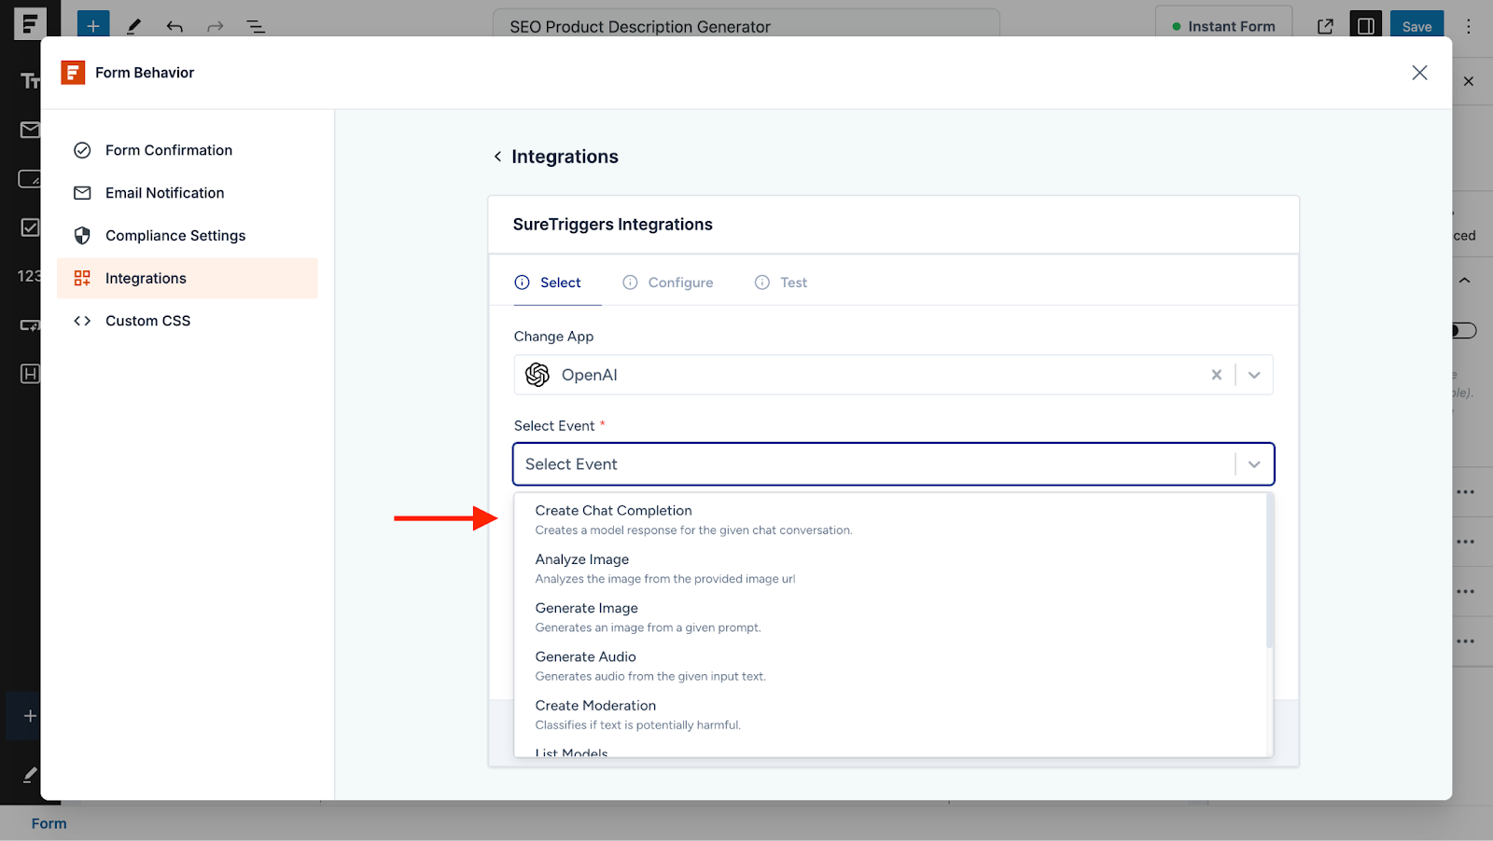Toggle the right settings panel icon
This screenshot has height=841, width=1493.
tap(1365, 25)
